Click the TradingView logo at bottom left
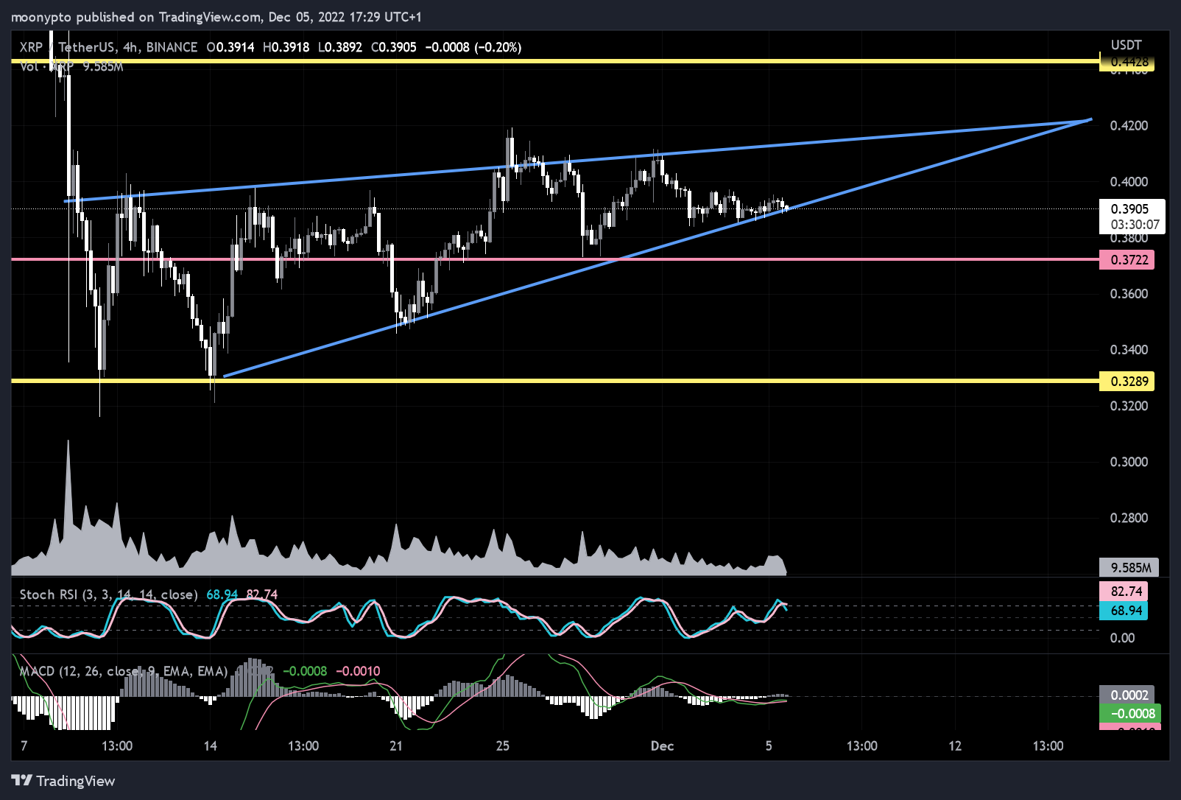1181x800 pixels. [x=63, y=781]
